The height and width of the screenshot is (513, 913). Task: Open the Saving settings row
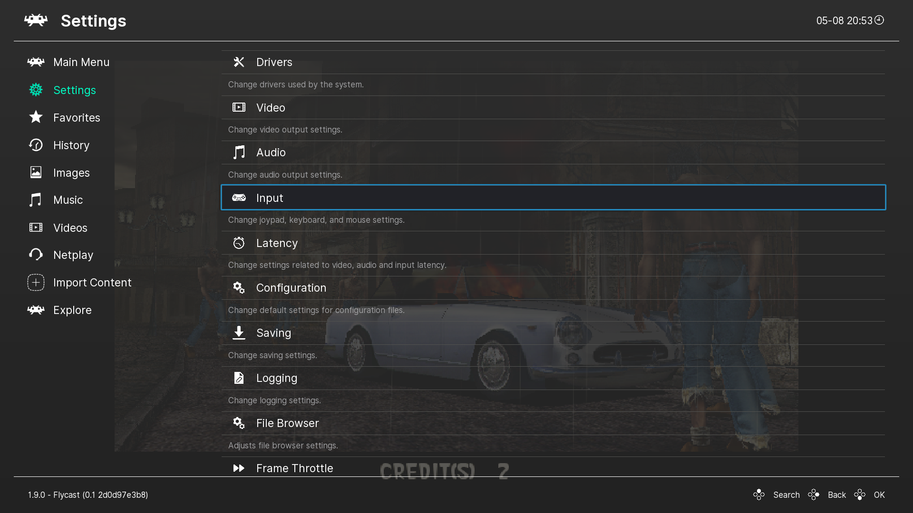[x=553, y=333]
